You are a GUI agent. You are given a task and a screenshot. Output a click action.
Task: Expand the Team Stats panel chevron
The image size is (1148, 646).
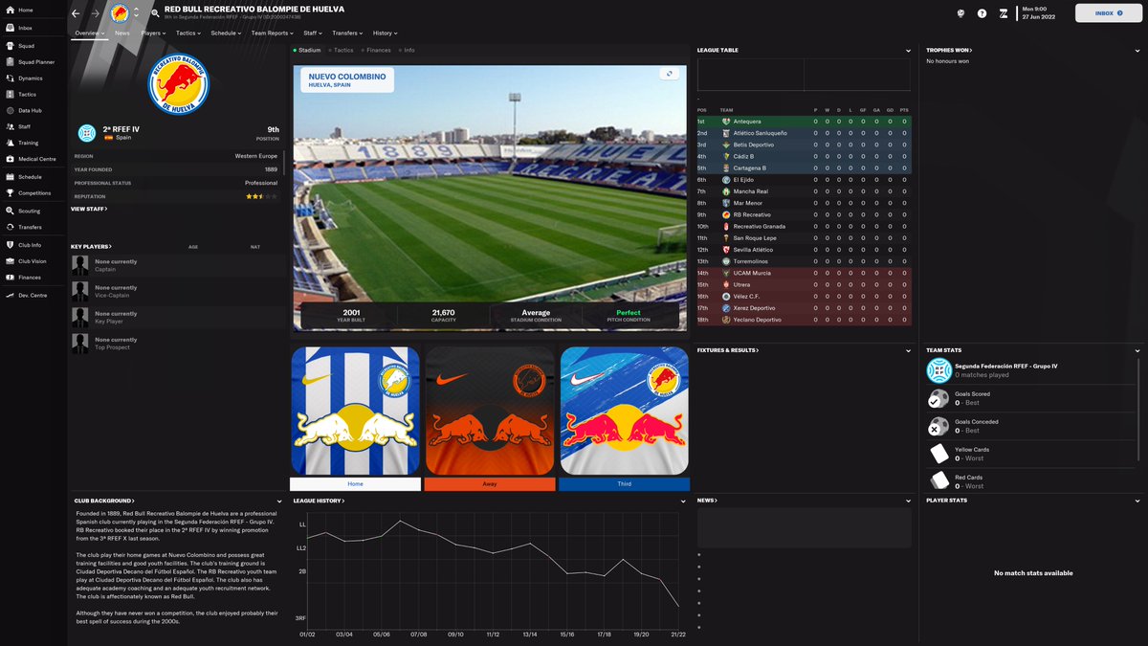1137,351
